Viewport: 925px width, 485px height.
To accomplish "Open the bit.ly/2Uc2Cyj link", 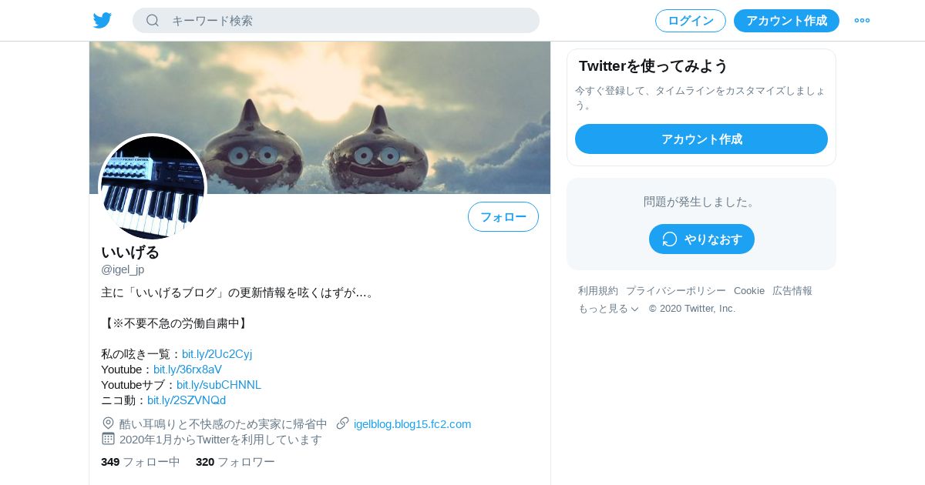I will [217, 354].
